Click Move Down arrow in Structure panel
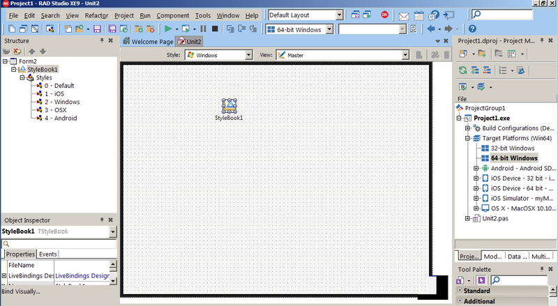558x306 pixels. coord(43,52)
